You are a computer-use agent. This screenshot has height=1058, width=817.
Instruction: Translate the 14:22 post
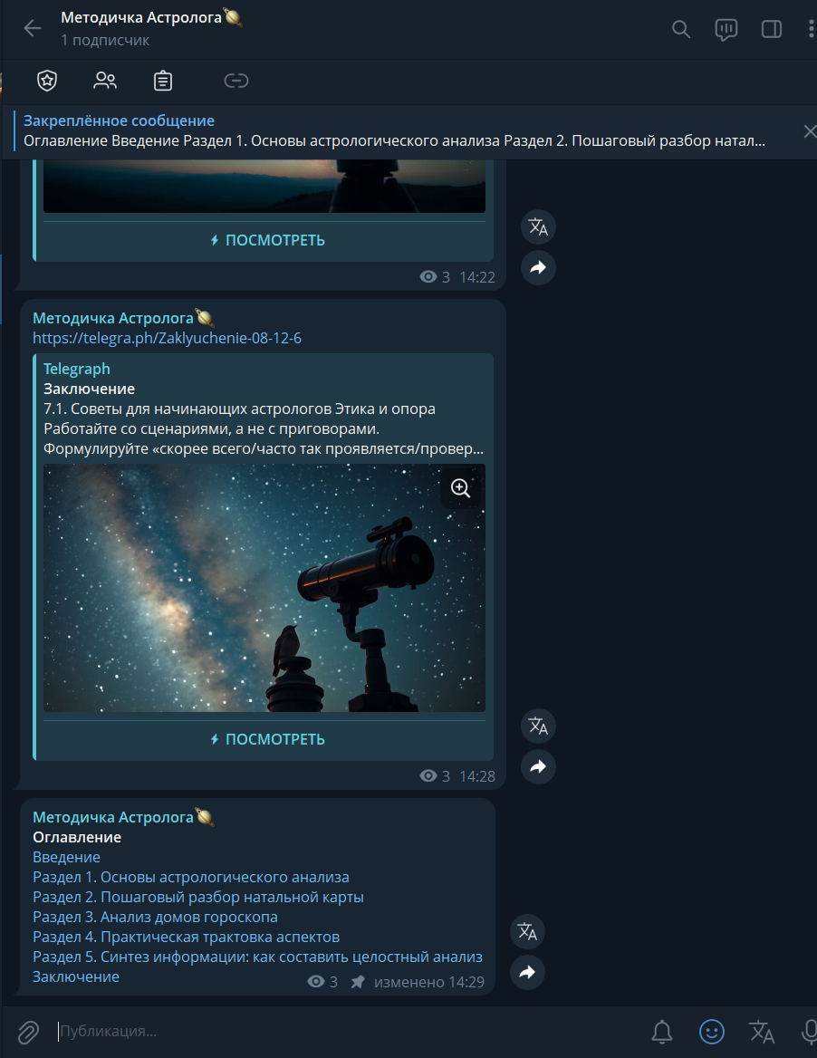pos(538,226)
